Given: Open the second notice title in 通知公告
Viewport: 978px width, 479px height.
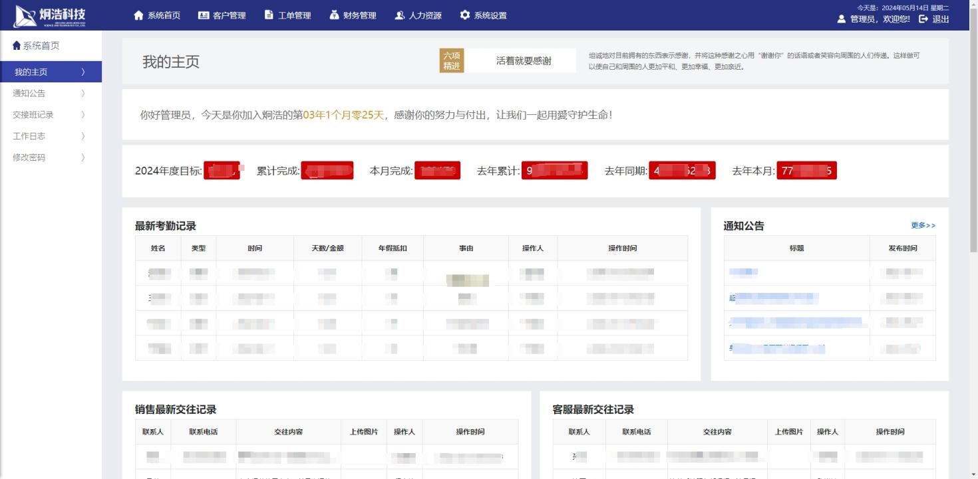Looking at the screenshot, I should coord(774,298).
